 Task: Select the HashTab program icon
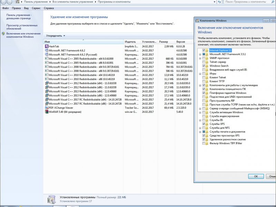[47, 46]
